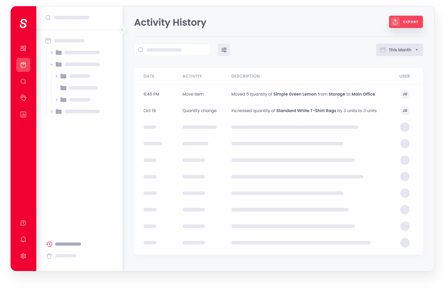Image resolution: width=448 pixels, height=289 pixels.
Task: Select the Items inventory box icon
Action: point(23,65)
